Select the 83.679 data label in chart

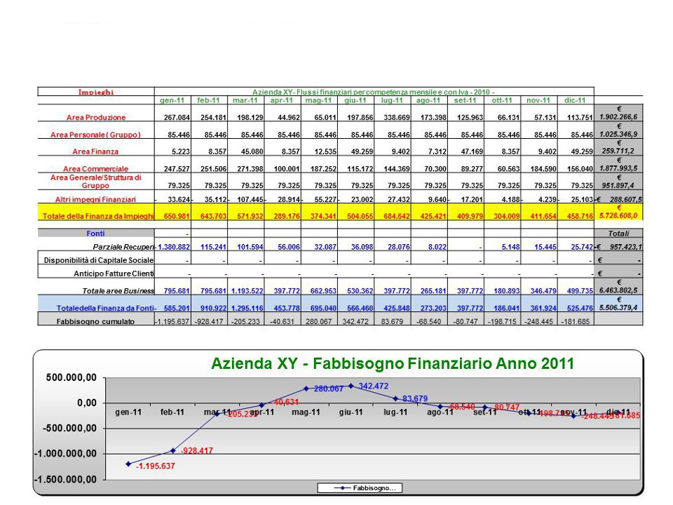(x=416, y=398)
